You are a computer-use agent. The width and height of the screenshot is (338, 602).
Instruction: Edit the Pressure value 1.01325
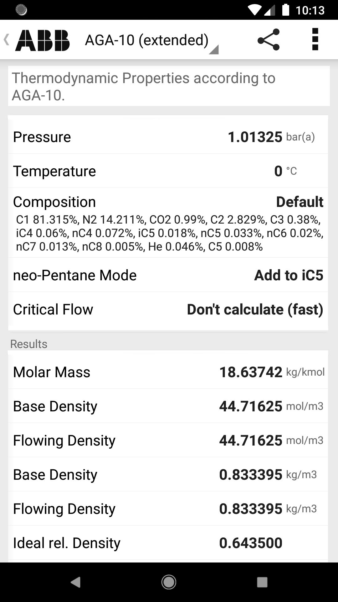pos(255,137)
